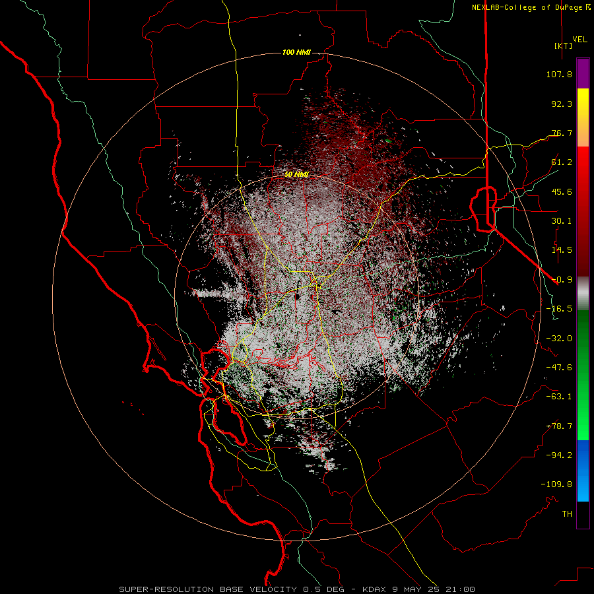The image size is (594, 594).
Task: Click the -109.8 velocity scale value
Action: 556,484
